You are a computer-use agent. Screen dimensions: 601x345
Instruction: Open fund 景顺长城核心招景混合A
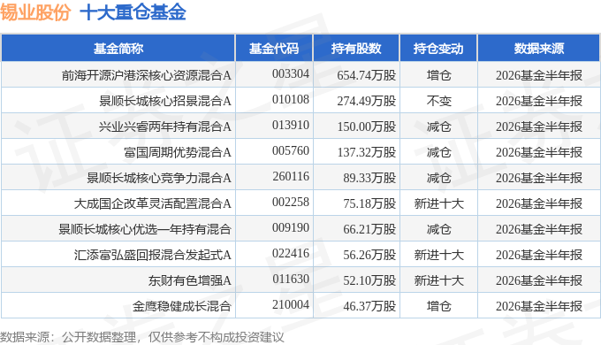165,101
